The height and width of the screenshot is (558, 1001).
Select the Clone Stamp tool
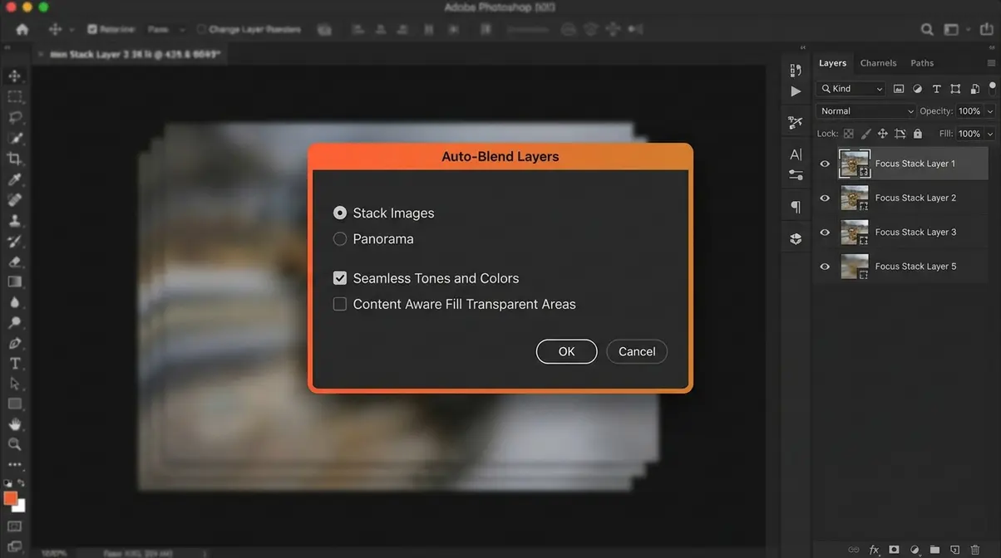pyautogui.click(x=14, y=220)
